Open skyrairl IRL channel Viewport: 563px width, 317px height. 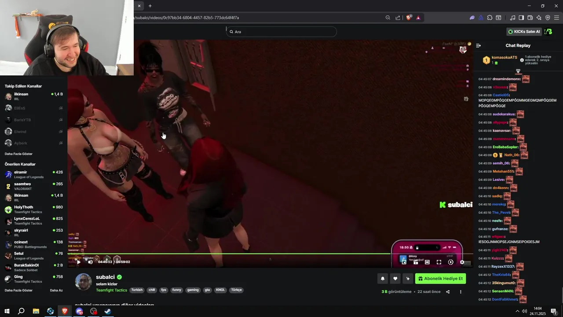point(34,232)
